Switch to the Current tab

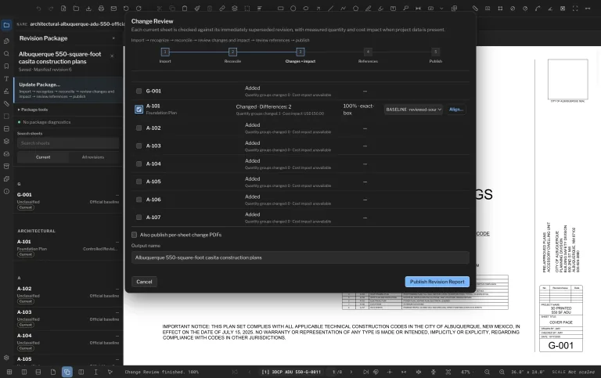pos(43,157)
